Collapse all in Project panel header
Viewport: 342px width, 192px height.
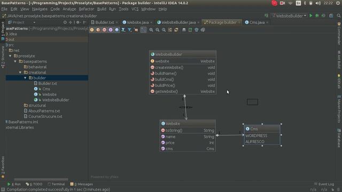71,22
